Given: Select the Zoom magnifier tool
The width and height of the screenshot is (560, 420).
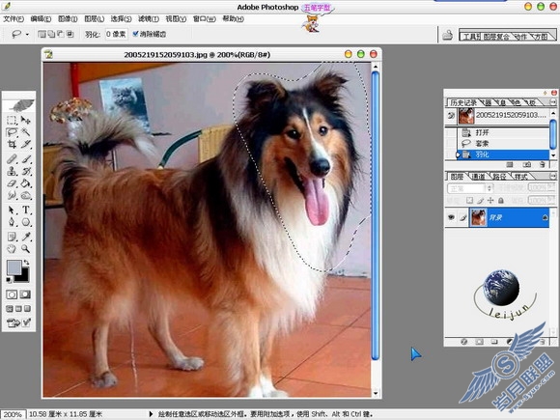Looking at the screenshot, I should [26, 248].
